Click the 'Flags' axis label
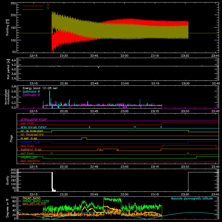 click(11, 138)
